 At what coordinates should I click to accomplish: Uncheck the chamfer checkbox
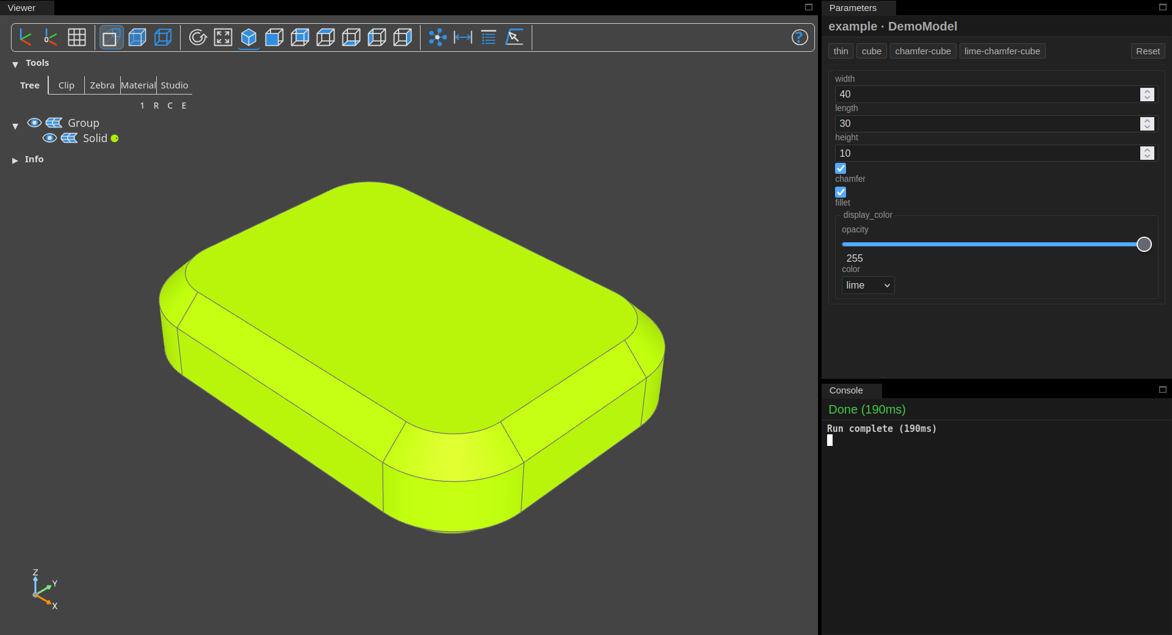pos(841,168)
